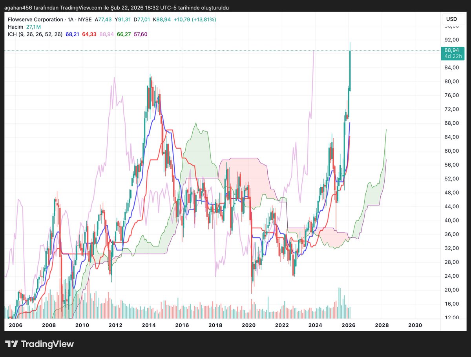
Task: Click the 2030 label on time axis
Action: 415,325
